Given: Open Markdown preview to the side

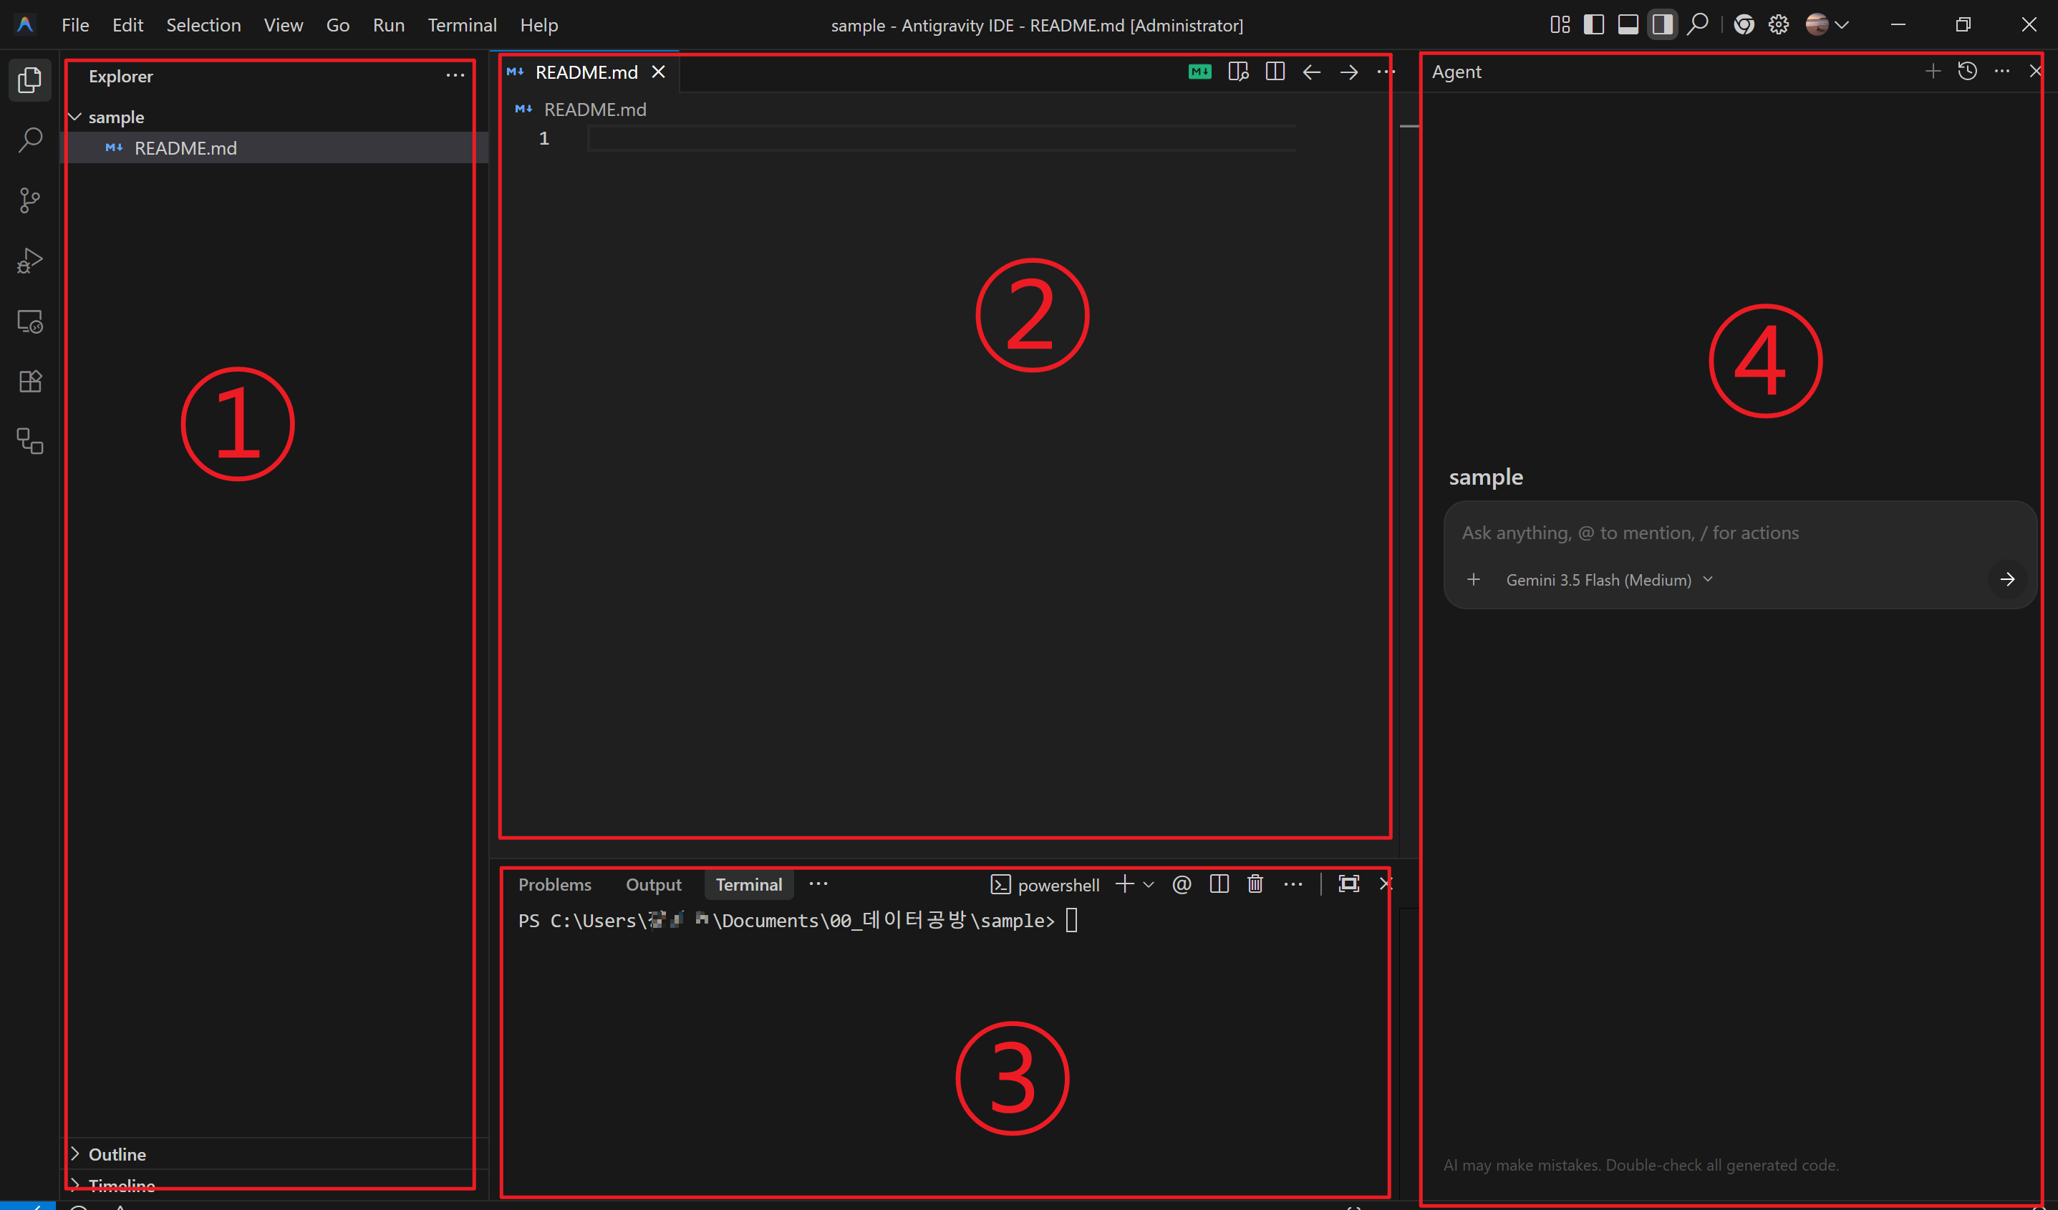Looking at the screenshot, I should (x=1238, y=72).
